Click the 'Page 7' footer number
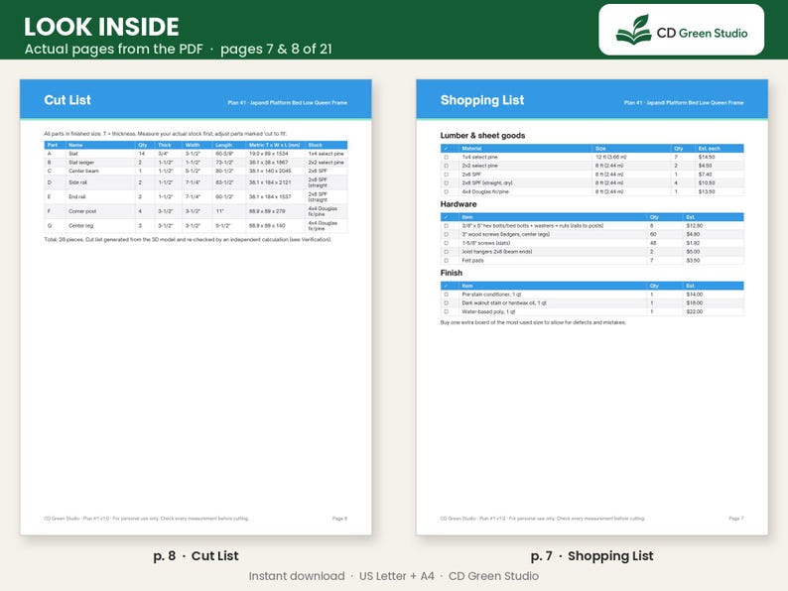The height and width of the screenshot is (591, 788). (736, 519)
